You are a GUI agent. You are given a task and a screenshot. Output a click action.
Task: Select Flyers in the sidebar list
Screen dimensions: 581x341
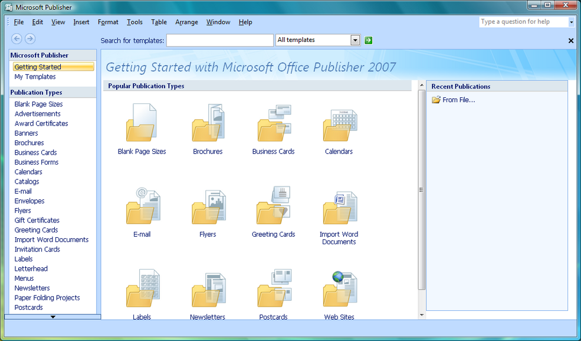[22, 211]
